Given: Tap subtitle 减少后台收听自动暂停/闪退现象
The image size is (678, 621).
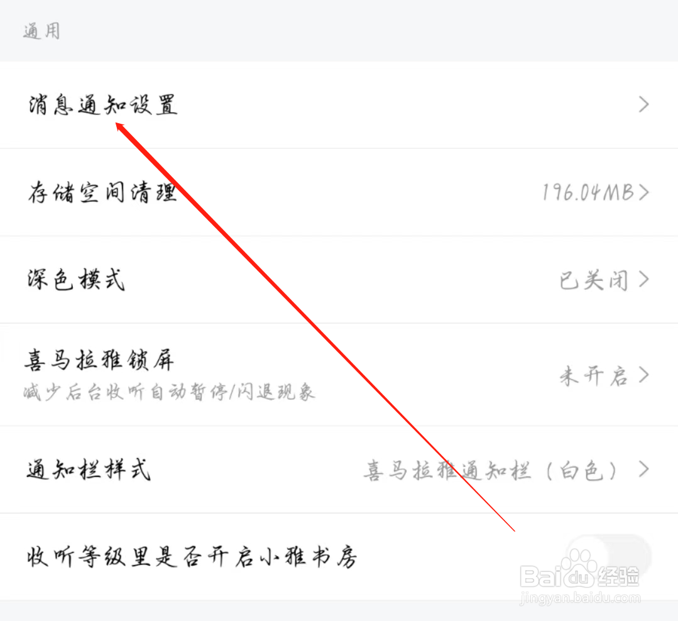Looking at the screenshot, I should click(x=169, y=392).
